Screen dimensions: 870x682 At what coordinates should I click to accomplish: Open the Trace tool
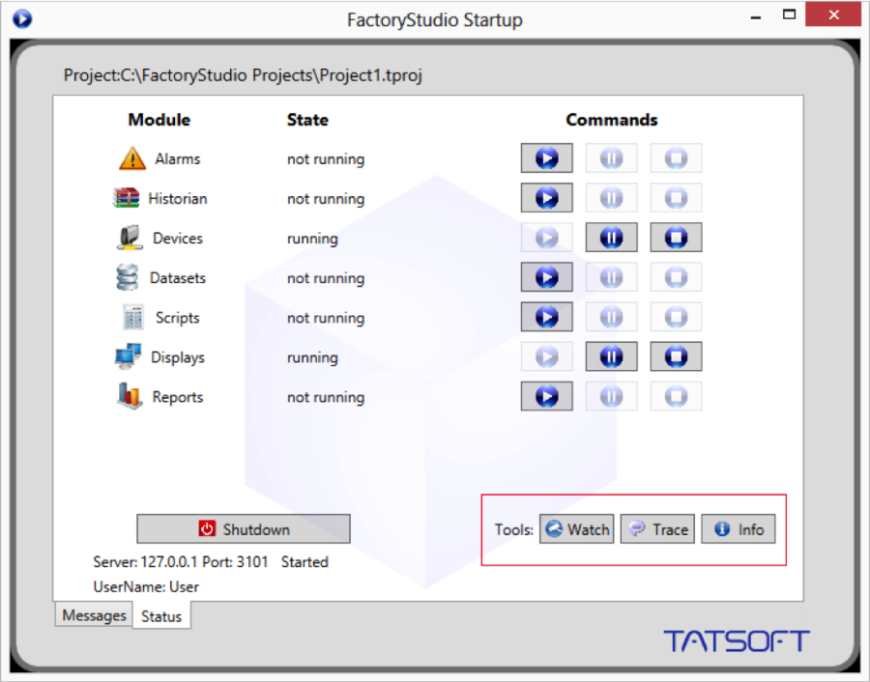657,529
